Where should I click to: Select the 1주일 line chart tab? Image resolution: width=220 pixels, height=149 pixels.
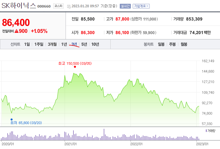tap(39, 44)
